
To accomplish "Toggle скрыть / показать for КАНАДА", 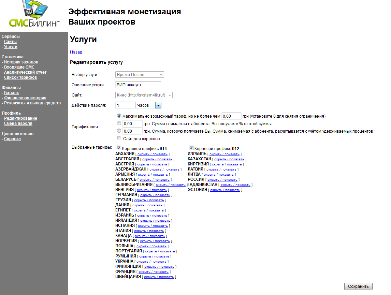I will click(x=150, y=236).
